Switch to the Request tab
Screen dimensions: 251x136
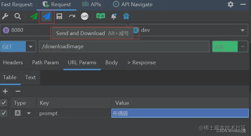pyautogui.click(x=57, y=4)
